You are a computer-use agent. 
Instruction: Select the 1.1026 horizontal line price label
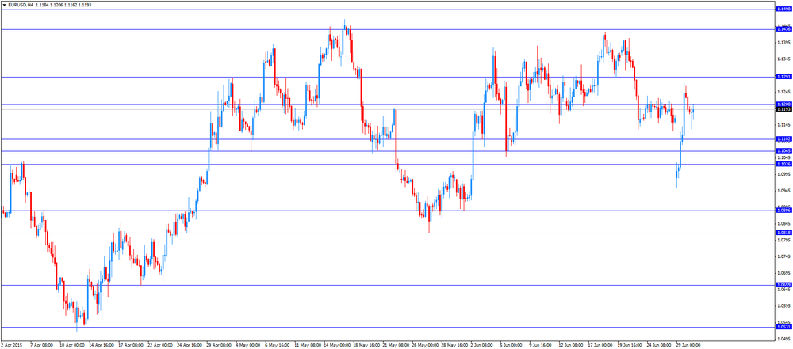[x=783, y=164]
